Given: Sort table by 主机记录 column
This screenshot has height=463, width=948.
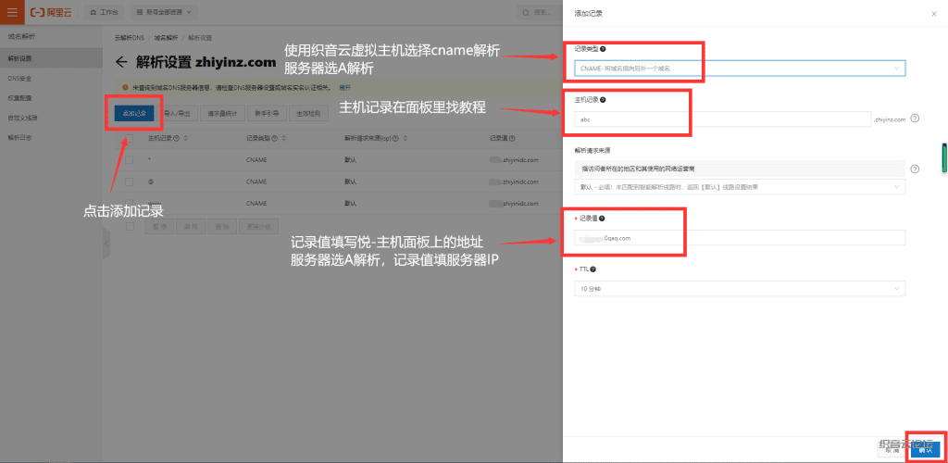Looking at the screenshot, I should 185,138.
